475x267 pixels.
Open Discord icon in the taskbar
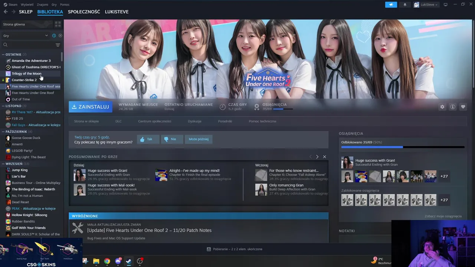click(x=118, y=261)
